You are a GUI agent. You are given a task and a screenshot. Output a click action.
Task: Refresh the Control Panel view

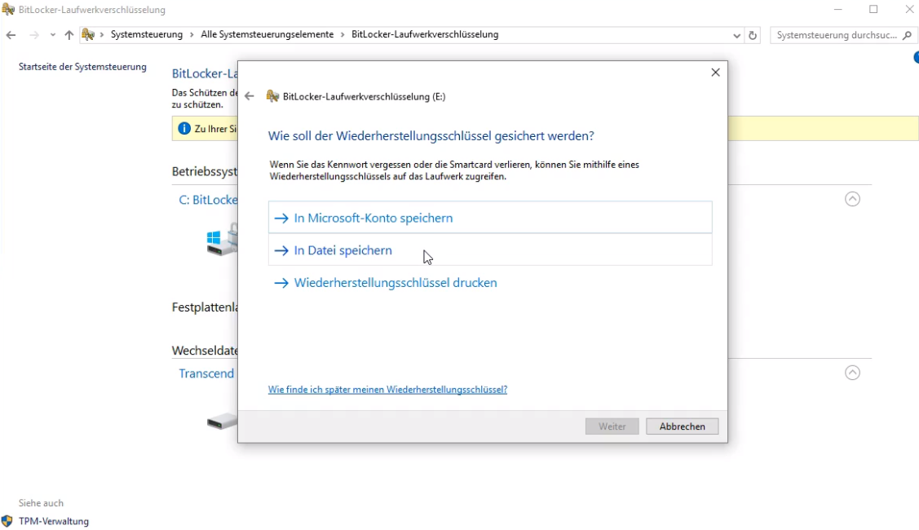(753, 35)
